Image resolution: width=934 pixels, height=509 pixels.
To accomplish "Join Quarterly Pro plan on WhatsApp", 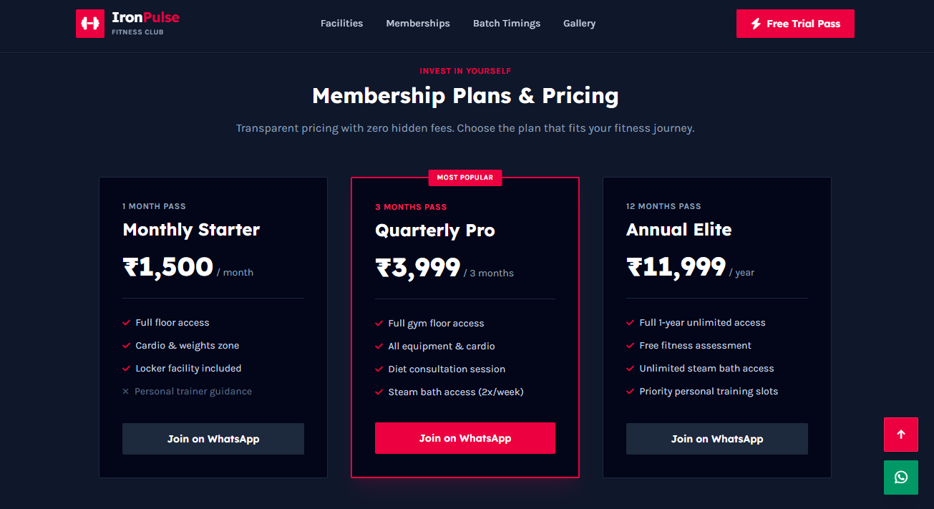I will pos(465,438).
